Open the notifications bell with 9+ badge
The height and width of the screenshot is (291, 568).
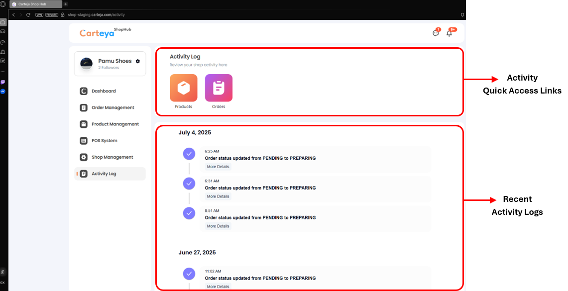[450, 33]
